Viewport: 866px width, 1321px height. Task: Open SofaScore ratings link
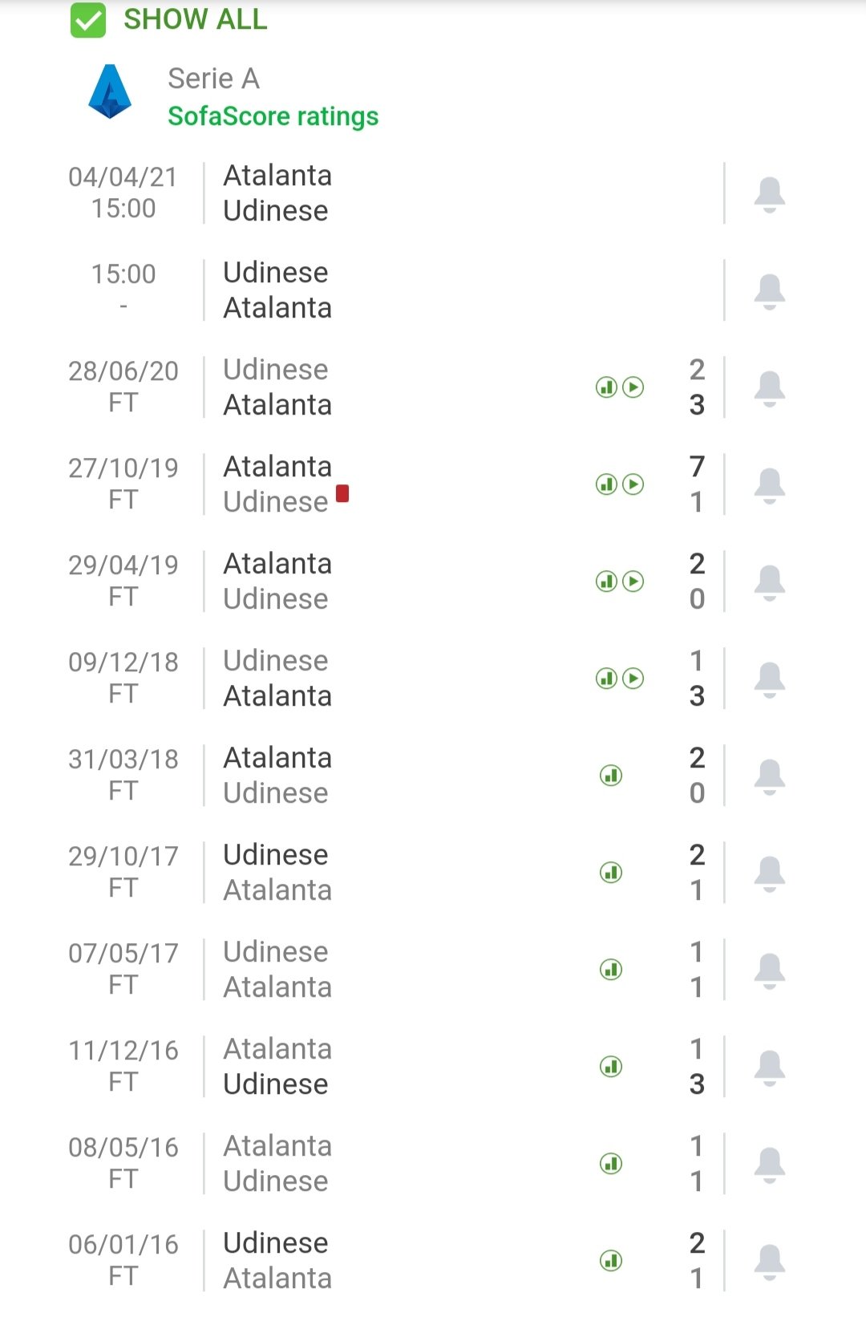[x=273, y=116]
